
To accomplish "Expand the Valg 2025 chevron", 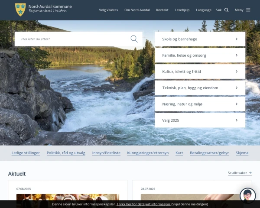I will (x=237, y=120).
